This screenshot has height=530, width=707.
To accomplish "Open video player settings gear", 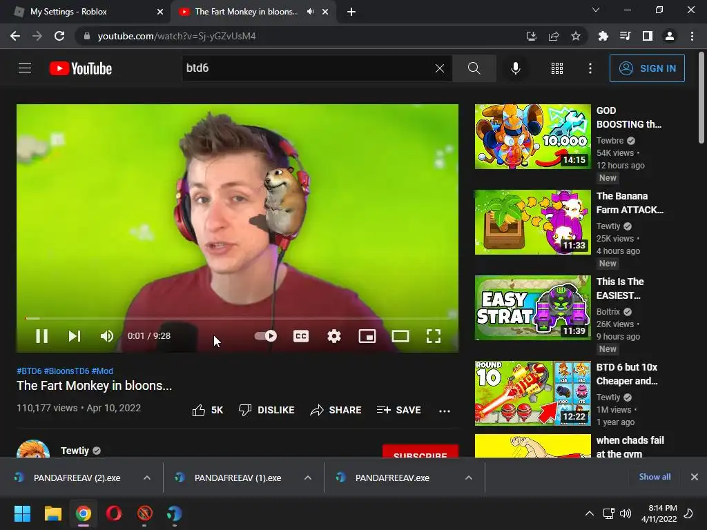I will (333, 336).
